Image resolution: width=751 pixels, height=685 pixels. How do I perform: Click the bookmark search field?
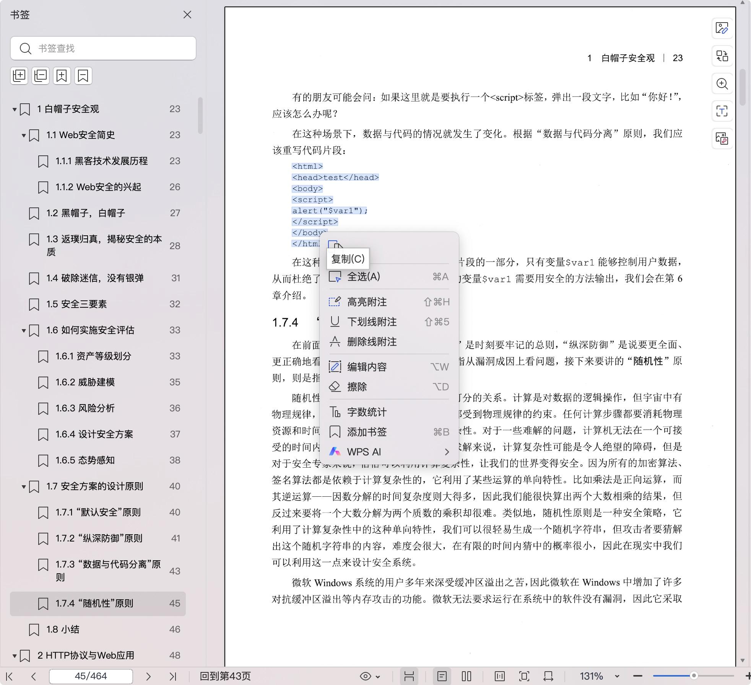coord(103,48)
